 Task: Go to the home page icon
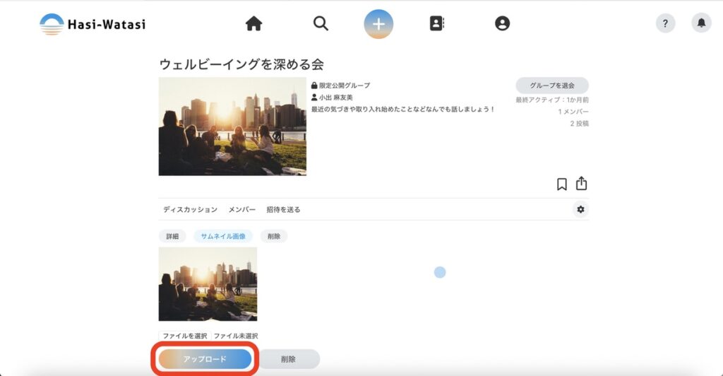click(253, 24)
